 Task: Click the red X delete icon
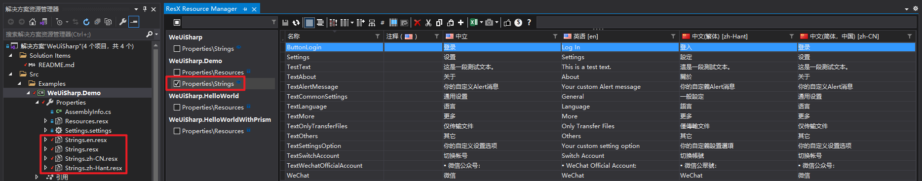[418, 22]
